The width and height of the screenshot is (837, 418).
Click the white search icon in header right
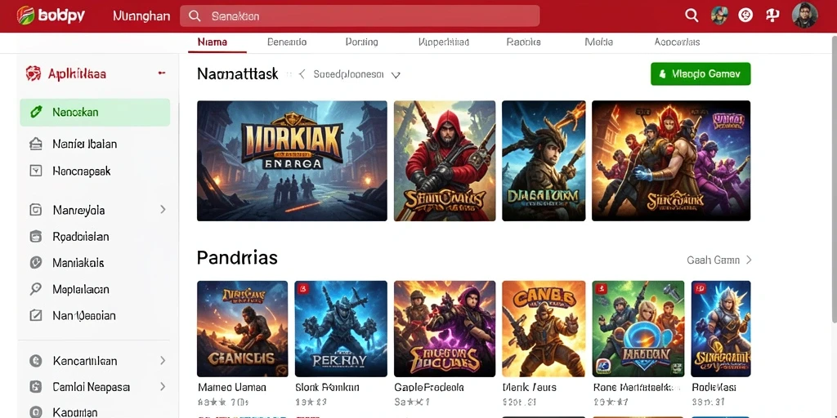click(692, 16)
